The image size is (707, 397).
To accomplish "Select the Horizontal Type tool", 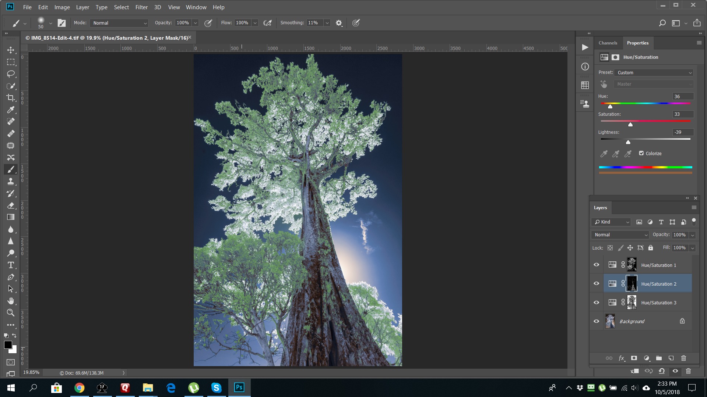I will [11, 265].
